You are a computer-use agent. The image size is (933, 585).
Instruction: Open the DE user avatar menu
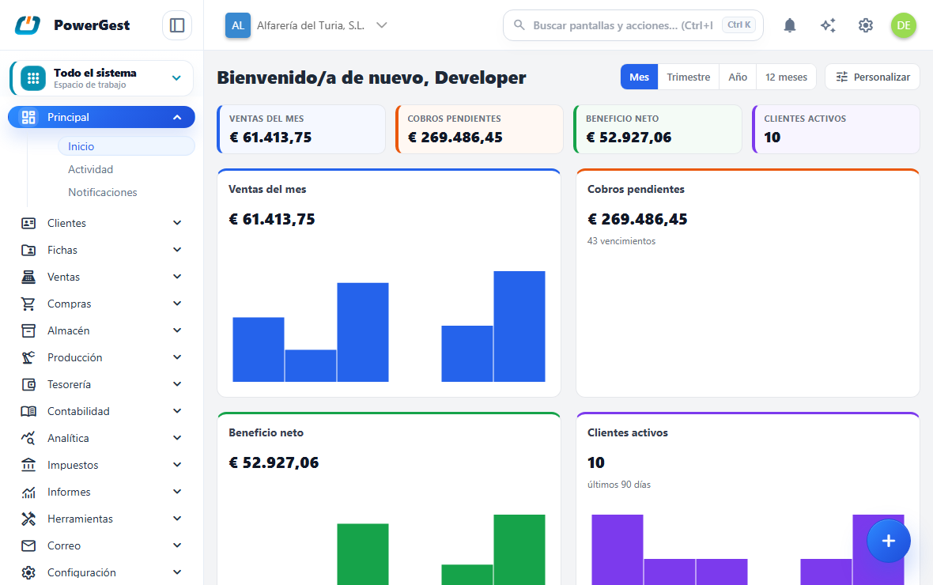(x=903, y=25)
